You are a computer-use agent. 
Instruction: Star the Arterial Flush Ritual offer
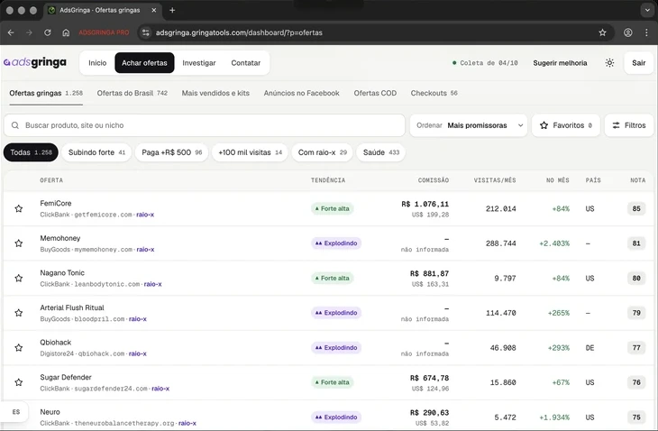click(x=18, y=313)
